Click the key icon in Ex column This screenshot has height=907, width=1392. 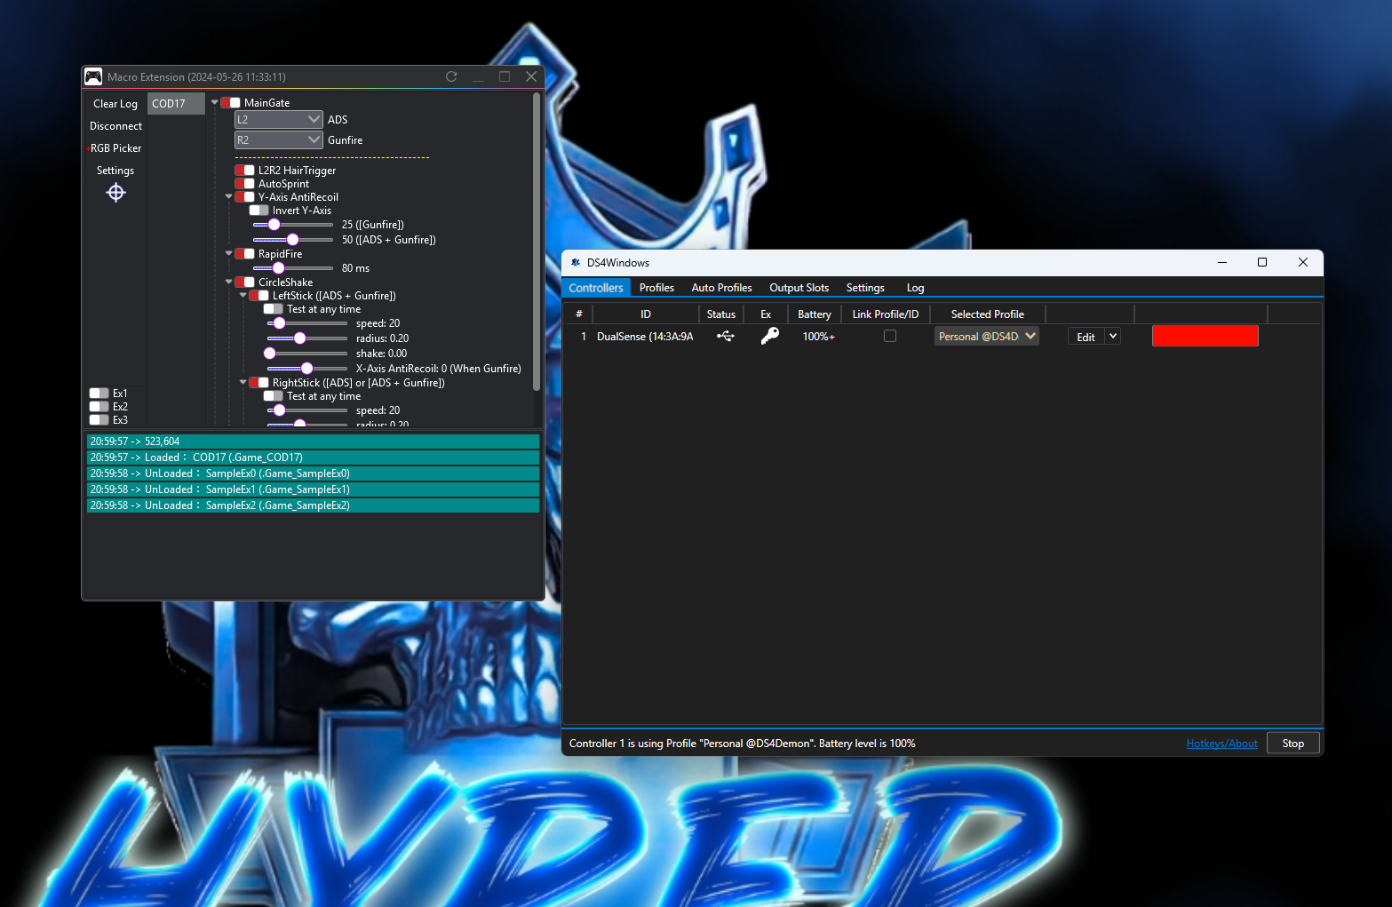point(769,336)
